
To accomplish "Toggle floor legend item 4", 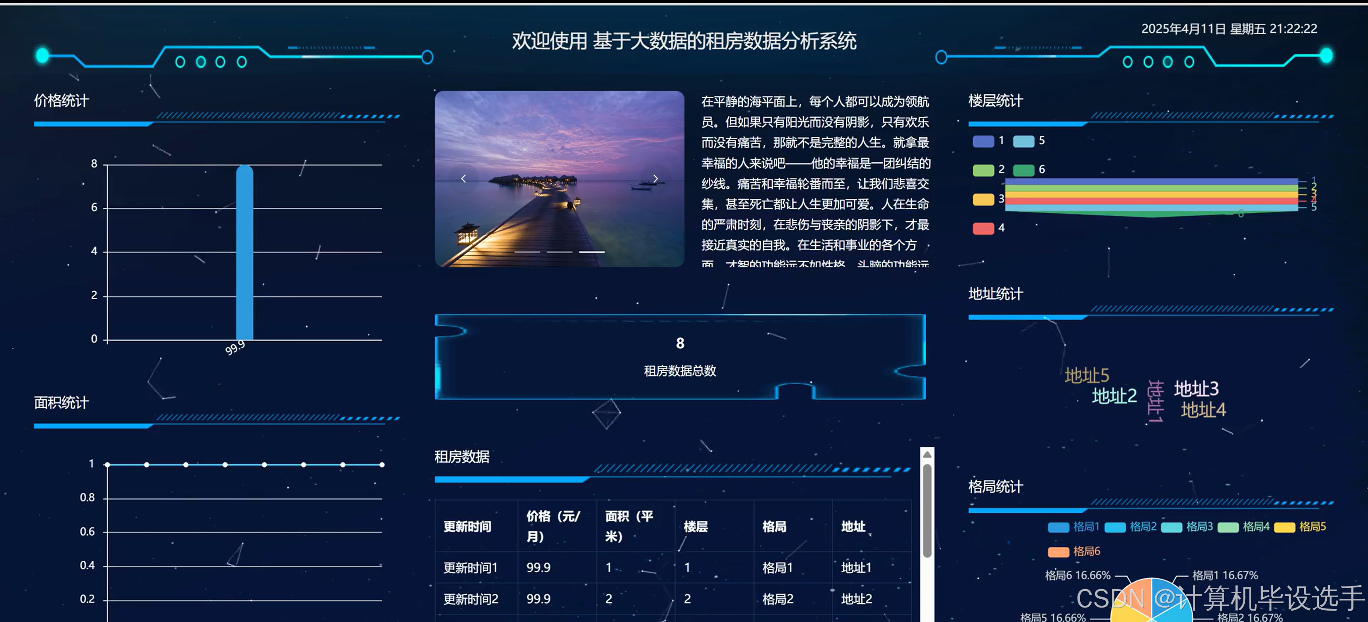I will 988,228.
